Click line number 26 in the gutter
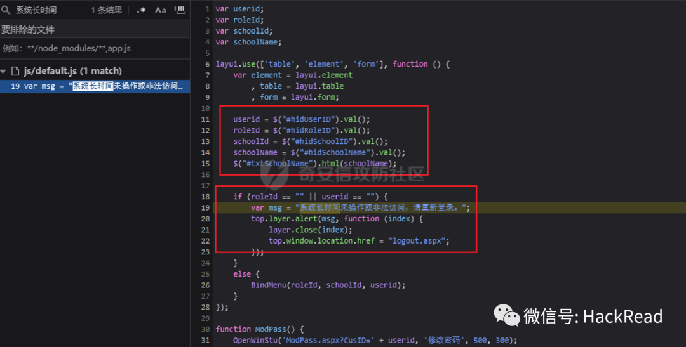Screen dimensions: 686x347 [x=205, y=285]
